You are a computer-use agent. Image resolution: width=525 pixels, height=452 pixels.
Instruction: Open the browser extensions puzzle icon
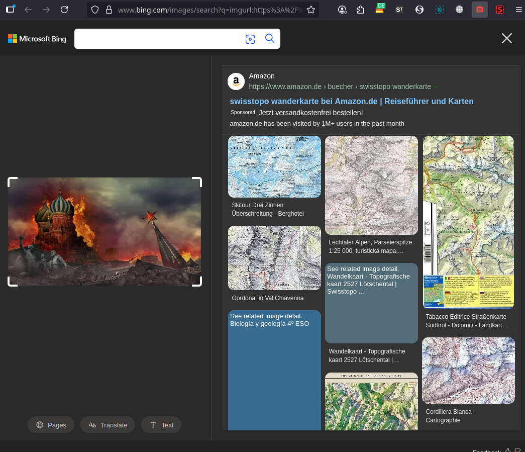(360, 10)
